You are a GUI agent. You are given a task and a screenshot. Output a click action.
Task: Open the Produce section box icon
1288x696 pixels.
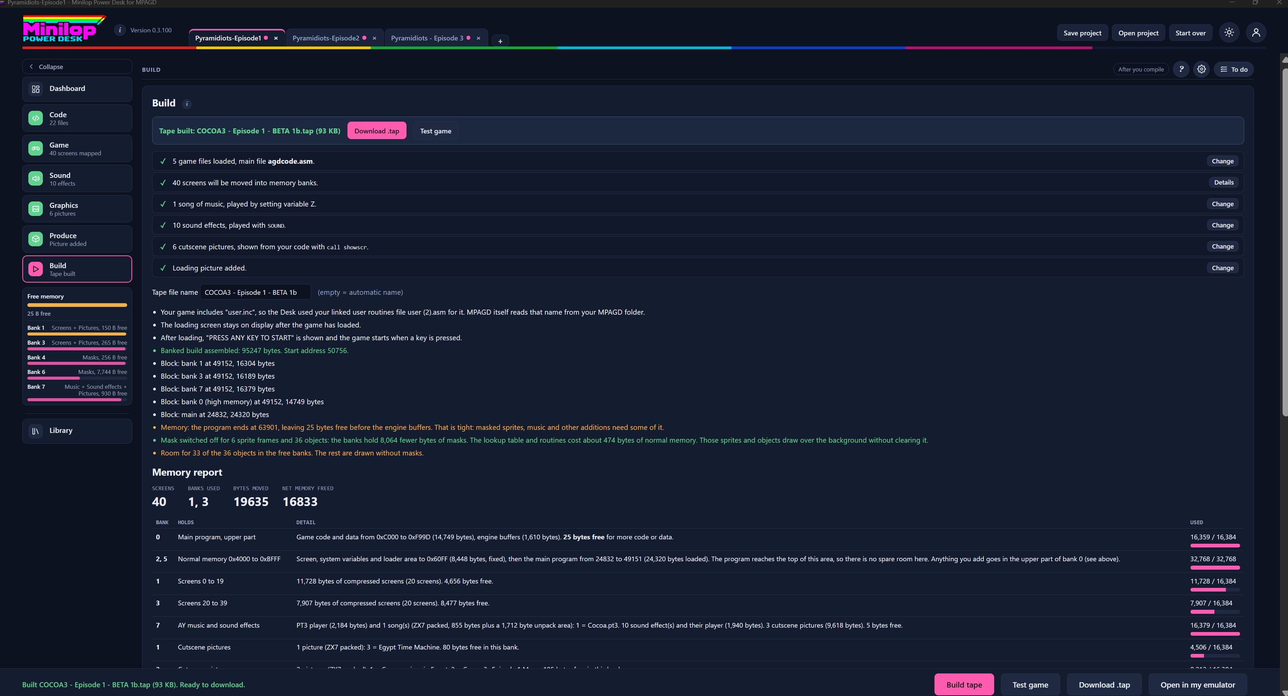[x=36, y=239]
